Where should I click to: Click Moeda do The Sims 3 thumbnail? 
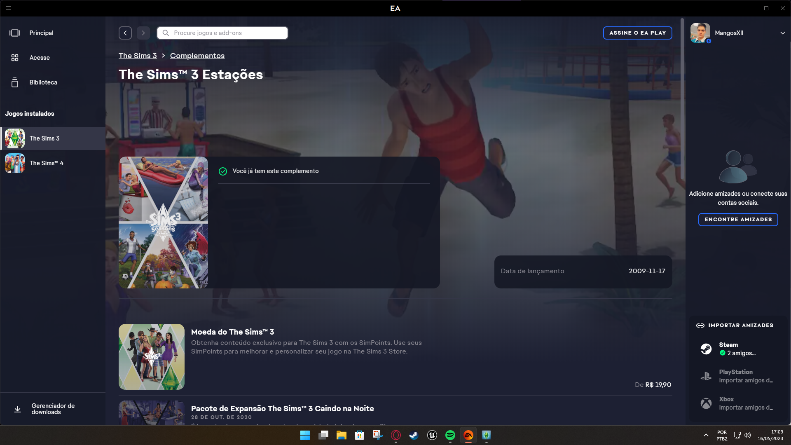[x=152, y=357]
